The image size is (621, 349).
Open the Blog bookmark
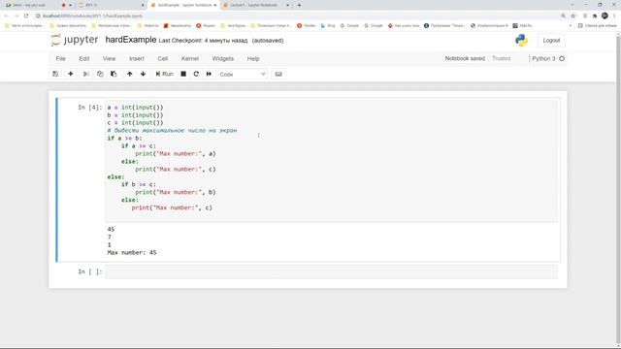pyautogui.click(x=328, y=26)
